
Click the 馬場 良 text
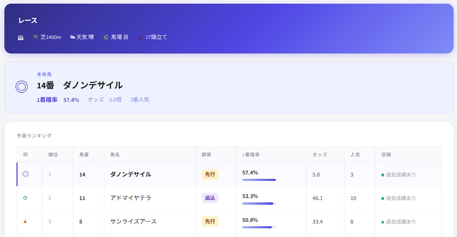120,37
